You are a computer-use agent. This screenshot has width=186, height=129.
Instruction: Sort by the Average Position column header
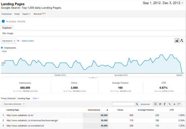point(146,110)
